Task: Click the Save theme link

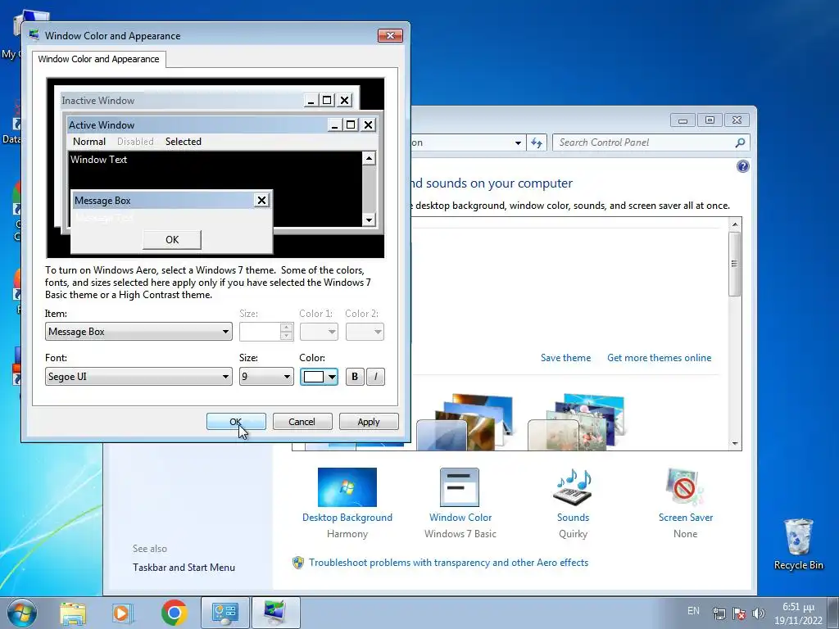Action: click(565, 358)
